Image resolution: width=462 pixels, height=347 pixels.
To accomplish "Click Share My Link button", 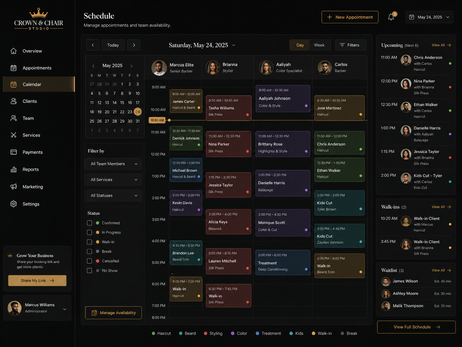I will [x=37, y=281].
